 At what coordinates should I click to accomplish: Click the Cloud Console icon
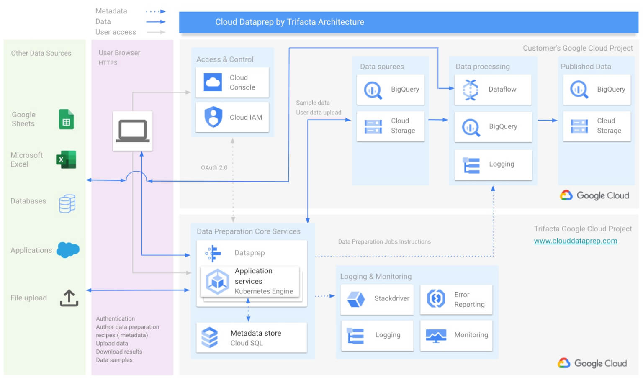[213, 82]
